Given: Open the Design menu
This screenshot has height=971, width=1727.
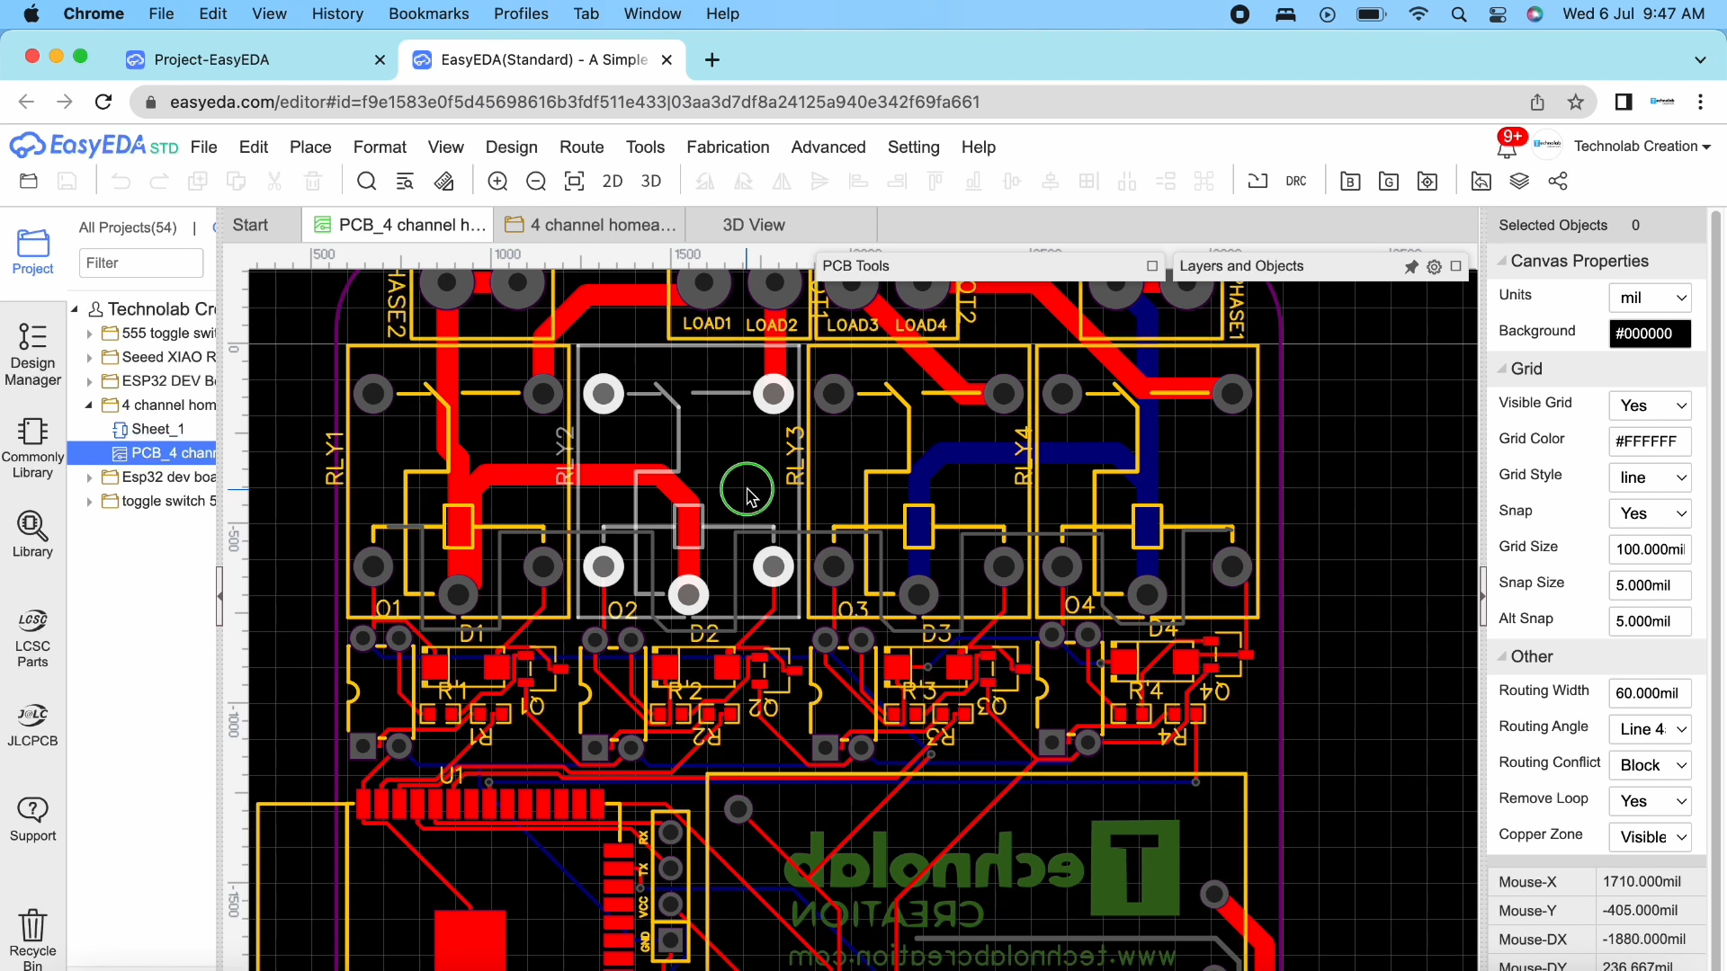Looking at the screenshot, I should click(511, 147).
